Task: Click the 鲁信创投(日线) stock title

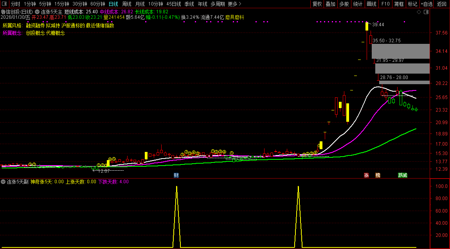Action: 17,12
